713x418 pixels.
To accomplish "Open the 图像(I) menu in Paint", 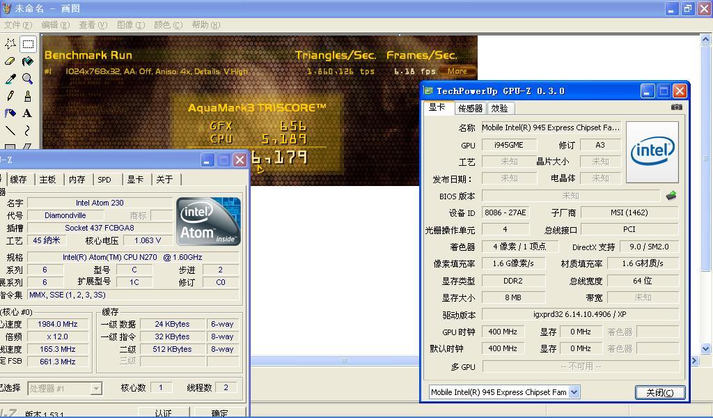I will [x=131, y=25].
